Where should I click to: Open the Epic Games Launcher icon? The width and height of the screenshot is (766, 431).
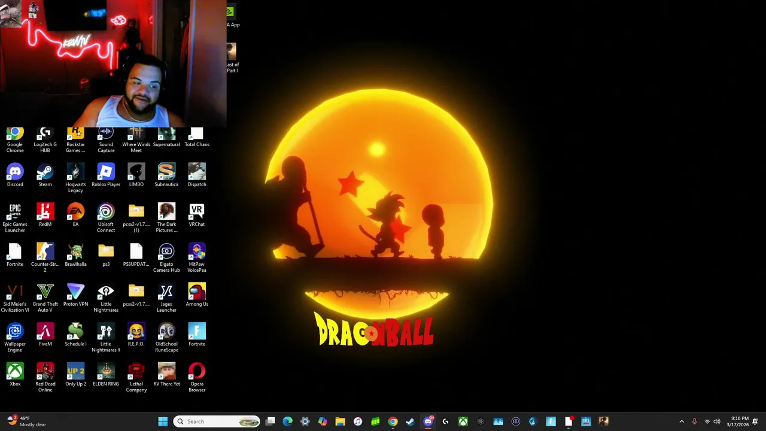(x=15, y=218)
